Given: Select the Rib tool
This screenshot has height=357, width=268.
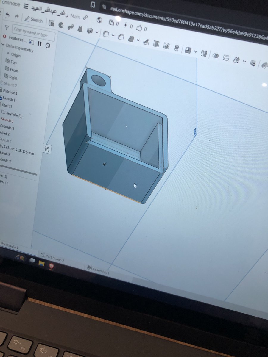Looking at the screenshot, I should [146, 42].
